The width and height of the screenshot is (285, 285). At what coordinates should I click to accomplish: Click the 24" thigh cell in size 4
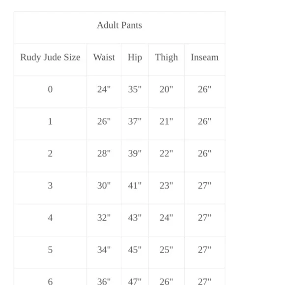click(x=166, y=218)
